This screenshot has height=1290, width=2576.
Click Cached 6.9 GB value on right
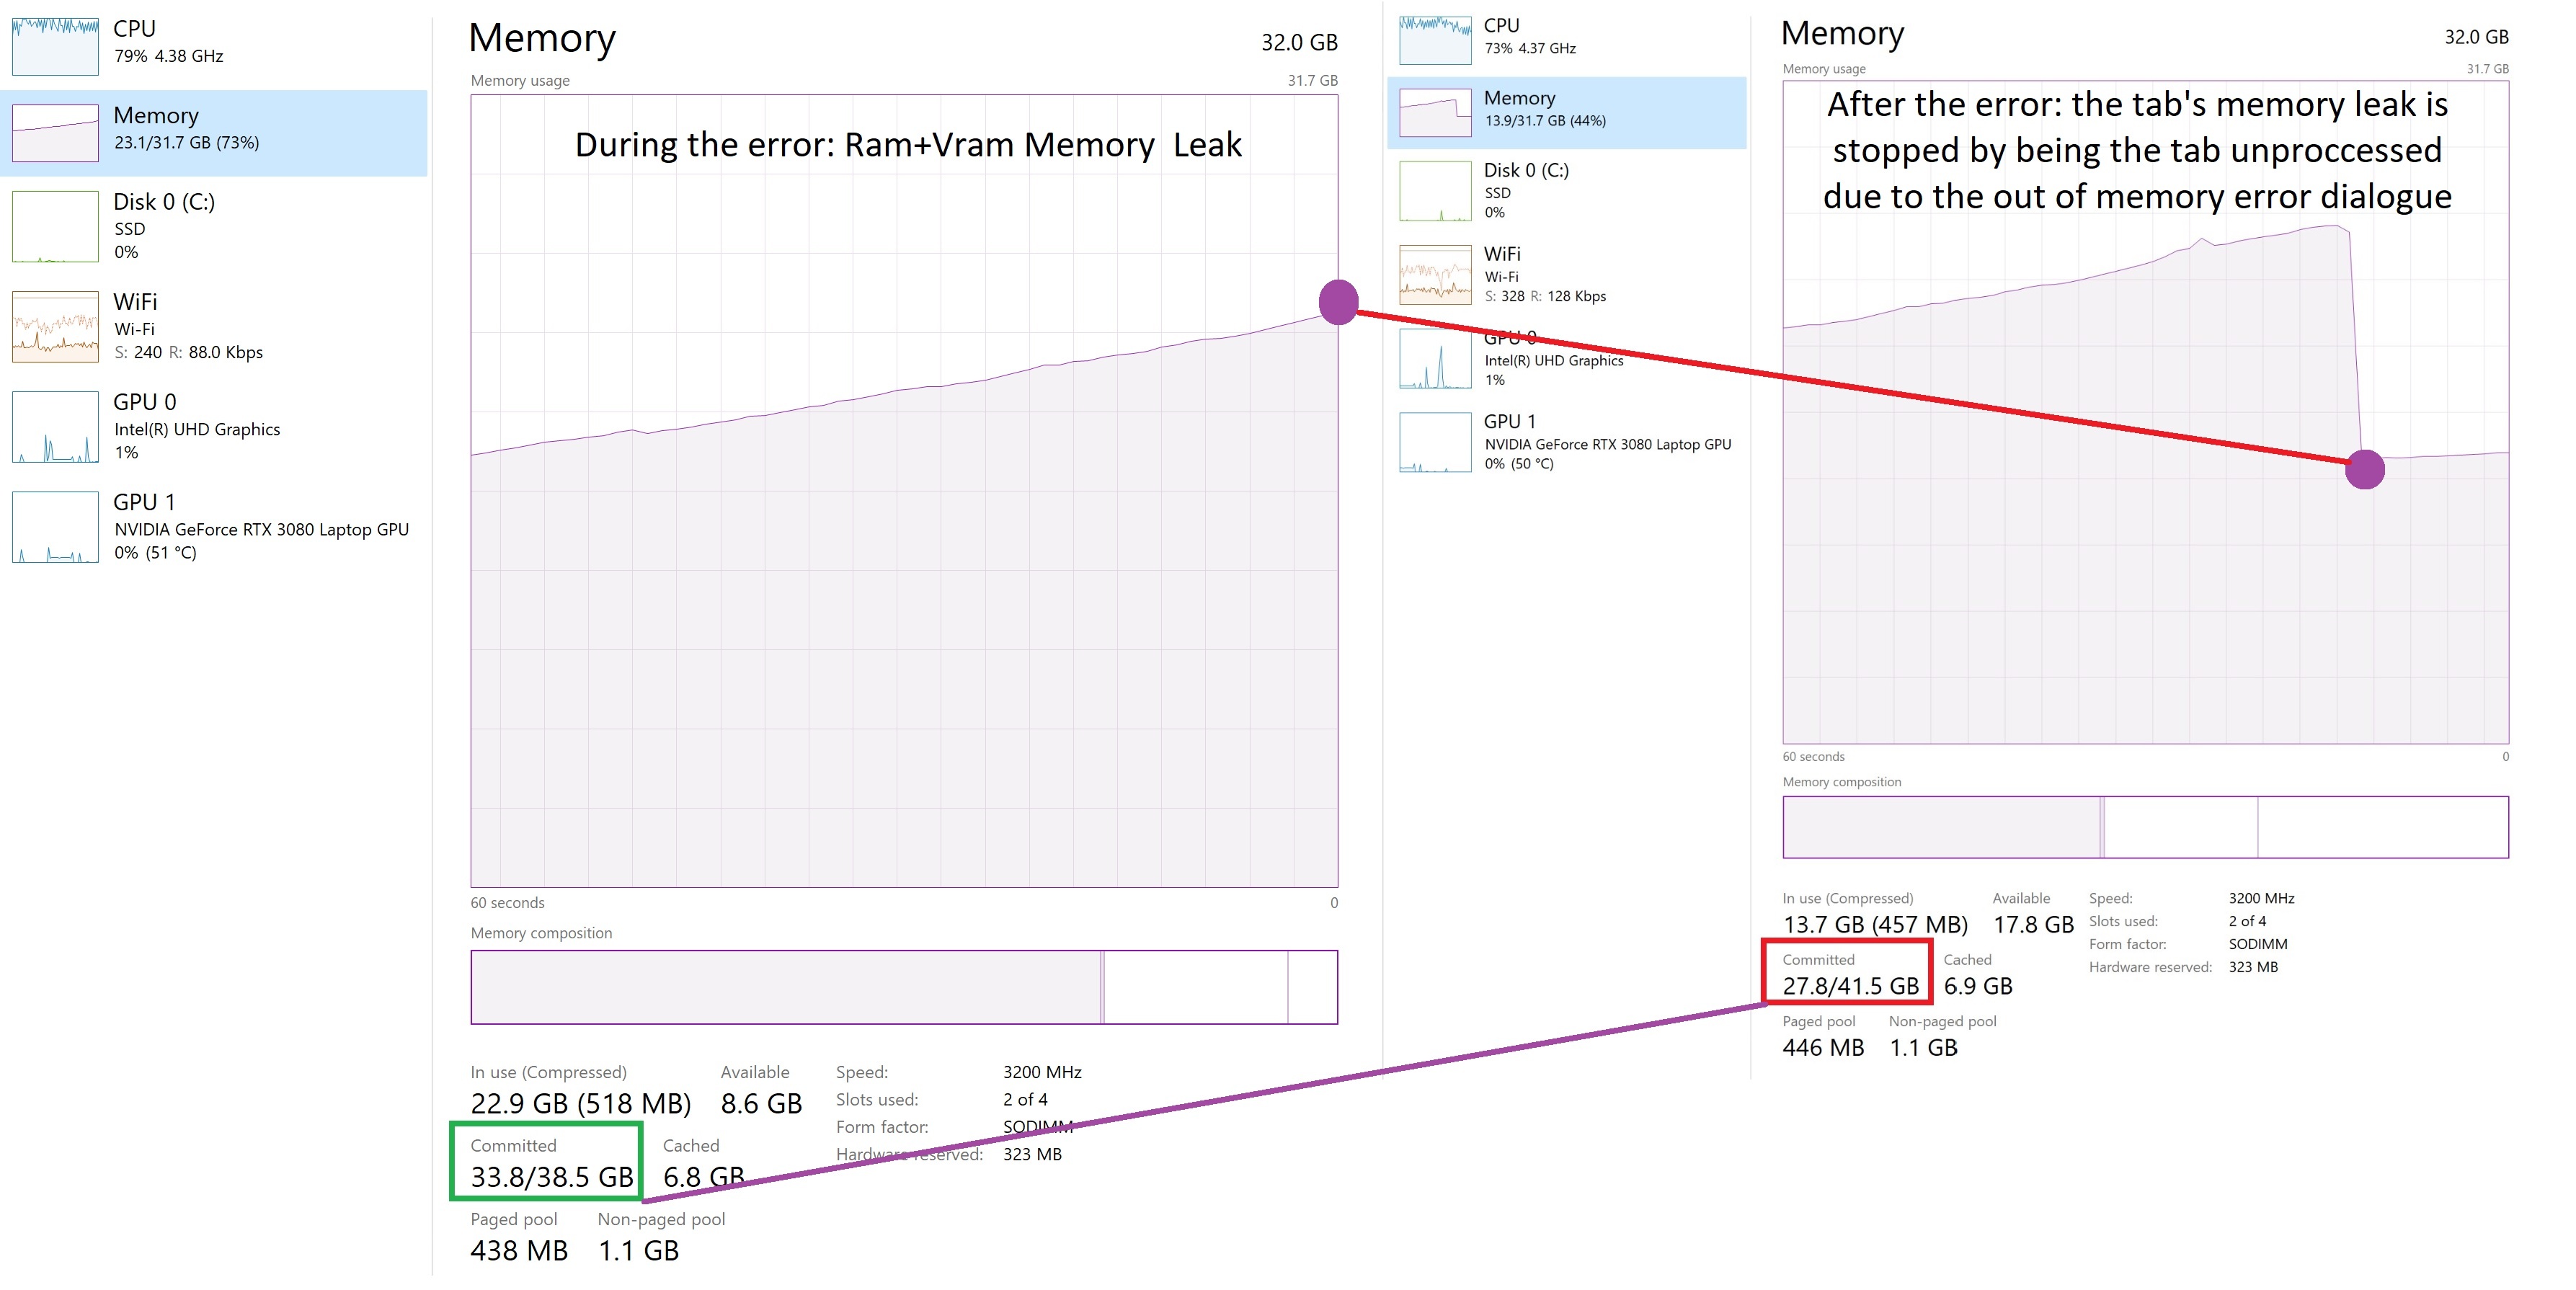1977,985
